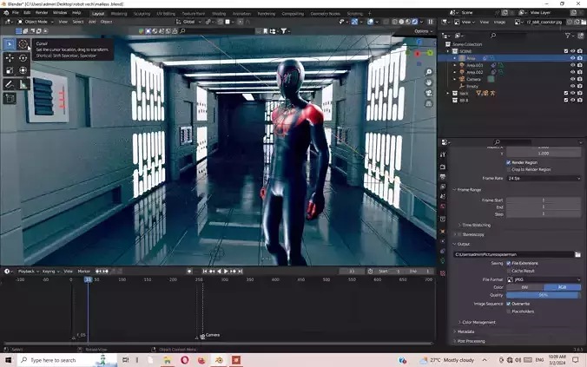This screenshot has height=367, width=587.
Task: Toggle the camera view icon in viewport
Action: coord(429,93)
